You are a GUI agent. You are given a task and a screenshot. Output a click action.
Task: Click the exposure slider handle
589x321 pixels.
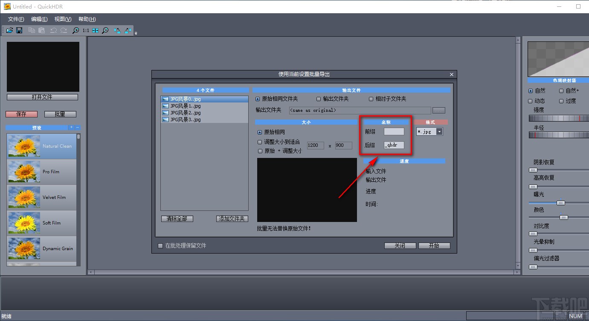[x=561, y=203]
